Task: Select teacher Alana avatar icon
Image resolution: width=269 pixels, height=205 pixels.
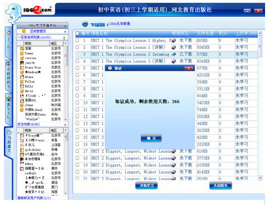Action: pyautogui.click(x=22, y=77)
